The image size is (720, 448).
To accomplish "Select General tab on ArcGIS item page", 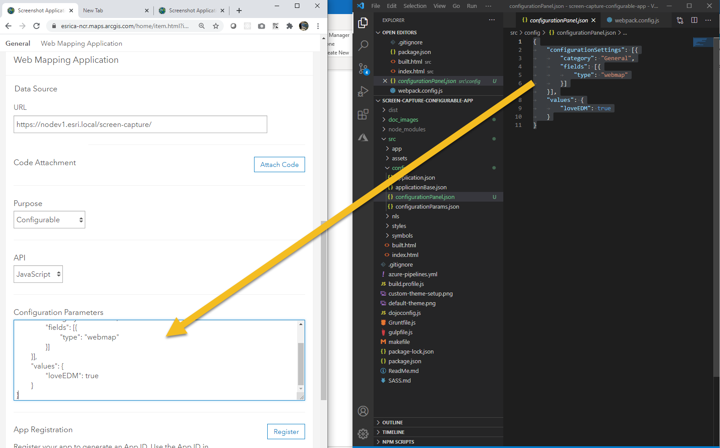I will pos(18,43).
